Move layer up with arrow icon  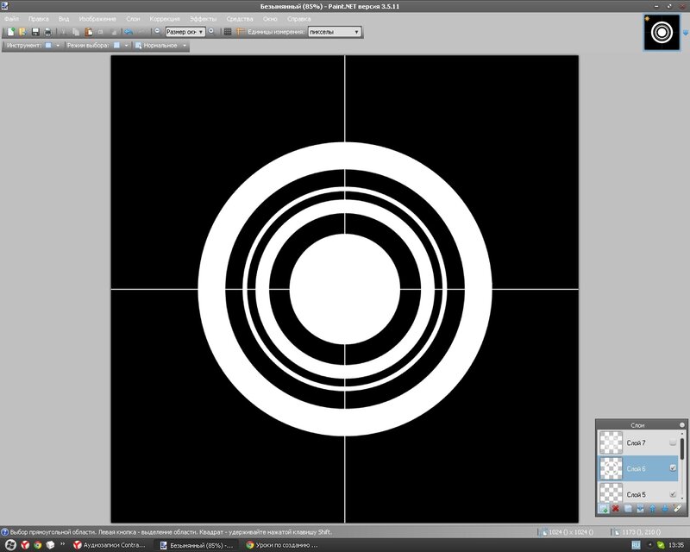(652, 509)
